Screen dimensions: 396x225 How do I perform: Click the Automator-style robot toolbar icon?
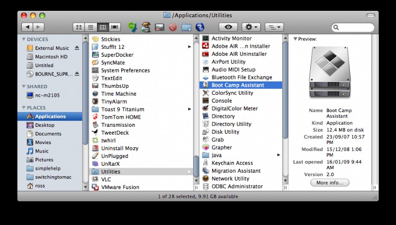tap(146, 27)
